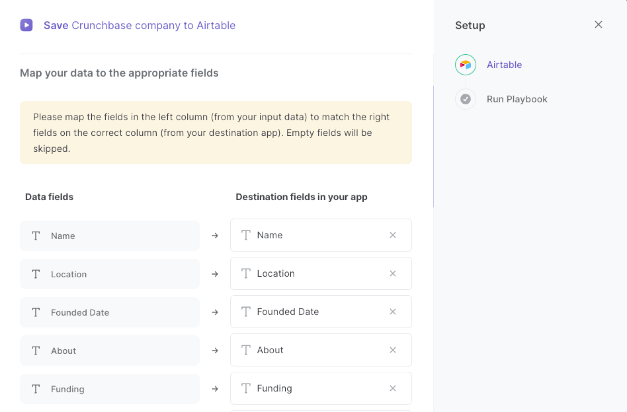Click the text-type icon in Location data field
This screenshot has width=627, height=412.
36,274
